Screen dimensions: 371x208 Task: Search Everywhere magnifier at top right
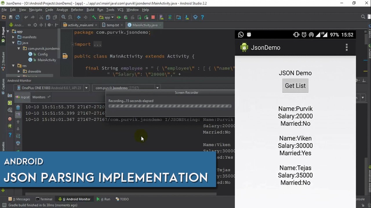[x=363, y=17]
